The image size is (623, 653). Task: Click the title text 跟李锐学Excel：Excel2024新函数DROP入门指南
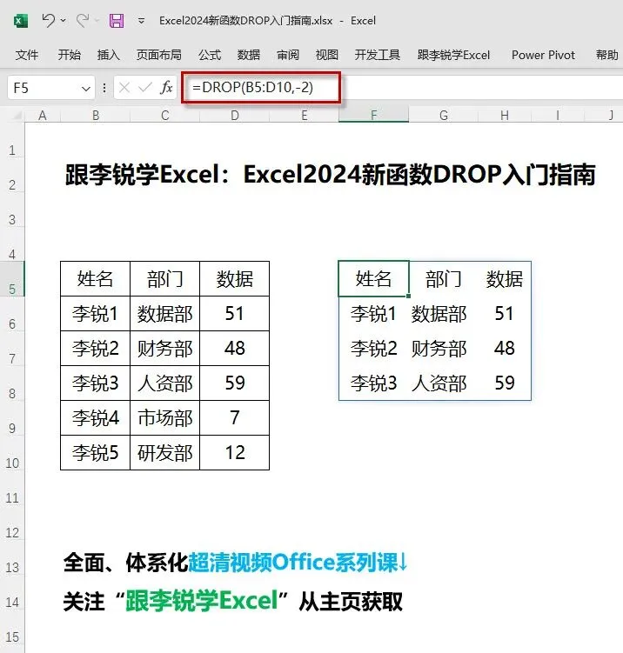point(330,175)
